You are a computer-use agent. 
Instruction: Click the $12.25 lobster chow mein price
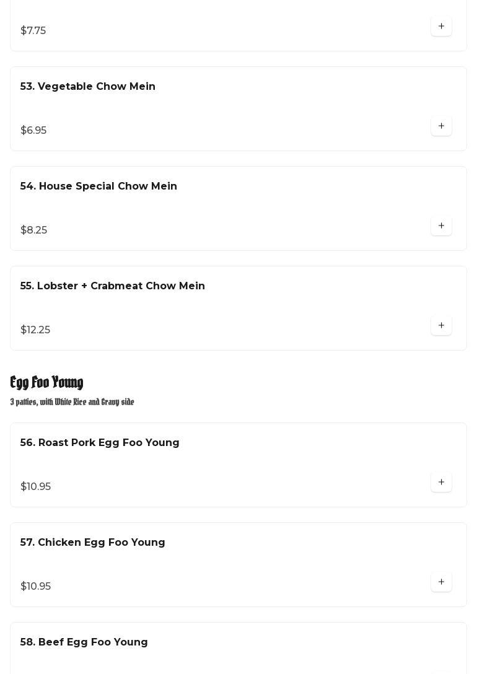click(35, 330)
